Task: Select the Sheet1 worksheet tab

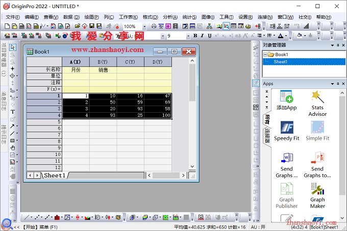Action: coord(55,175)
